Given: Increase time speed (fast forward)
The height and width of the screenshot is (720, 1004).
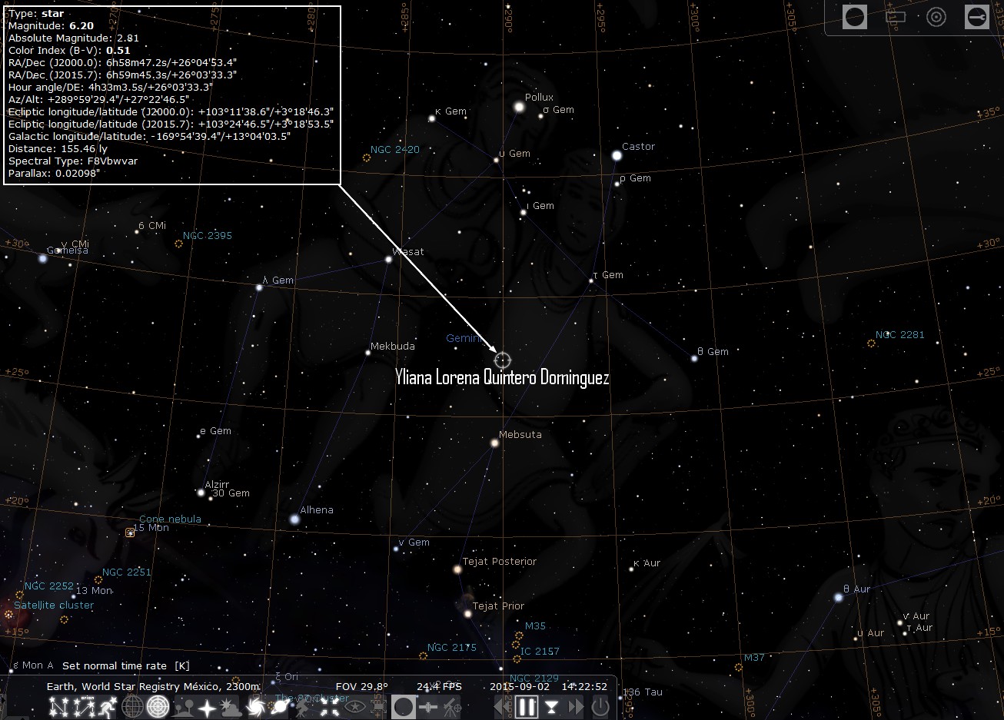Looking at the screenshot, I should [x=575, y=707].
